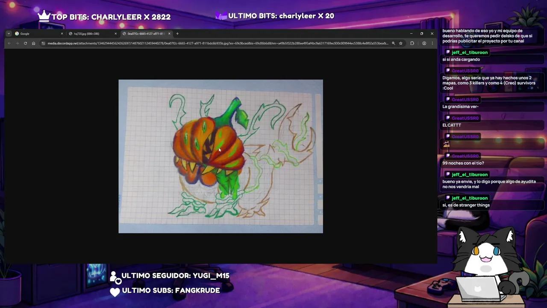Open the browser home page icon
Viewport: 547px width, 308px height.
click(x=33, y=43)
